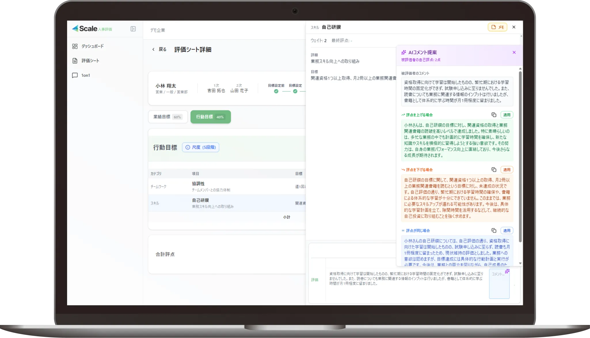
Task: Open 1on1 via the chat bubble icon
Action: [74, 75]
